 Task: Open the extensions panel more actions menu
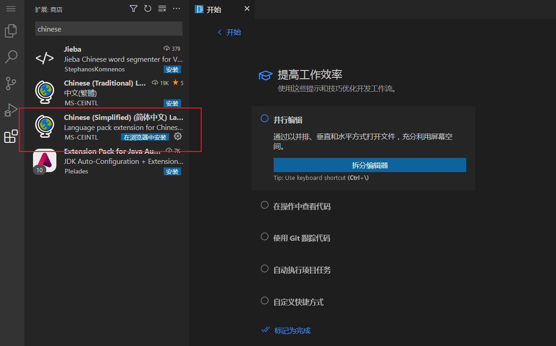[x=176, y=9]
